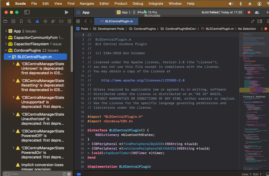The width and height of the screenshot is (269, 176).
Task: Select the Implicit conversion loses integer precision warning
Action: (x=42, y=167)
